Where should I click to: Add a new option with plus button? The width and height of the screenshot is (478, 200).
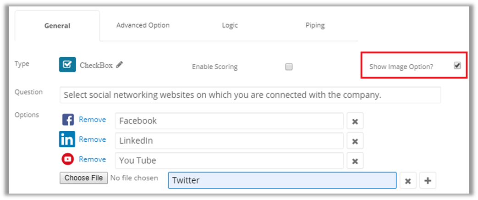click(428, 181)
